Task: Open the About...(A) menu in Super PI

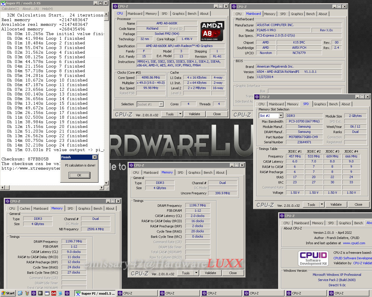Action: (31, 9)
